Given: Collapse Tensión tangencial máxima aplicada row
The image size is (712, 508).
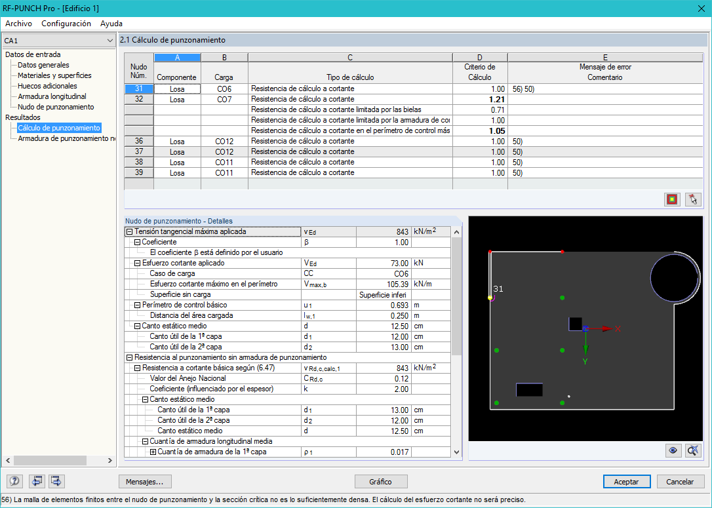Looking at the screenshot, I should coord(129,231).
